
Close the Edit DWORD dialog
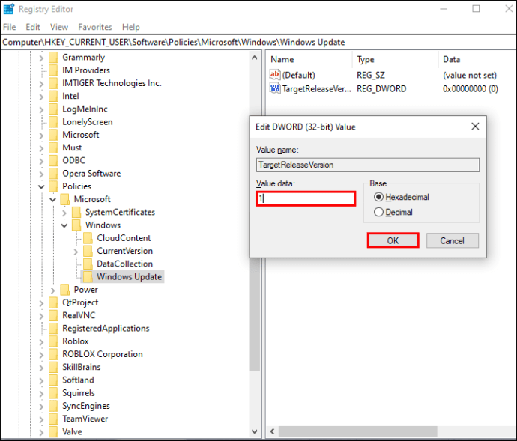point(475,127)
